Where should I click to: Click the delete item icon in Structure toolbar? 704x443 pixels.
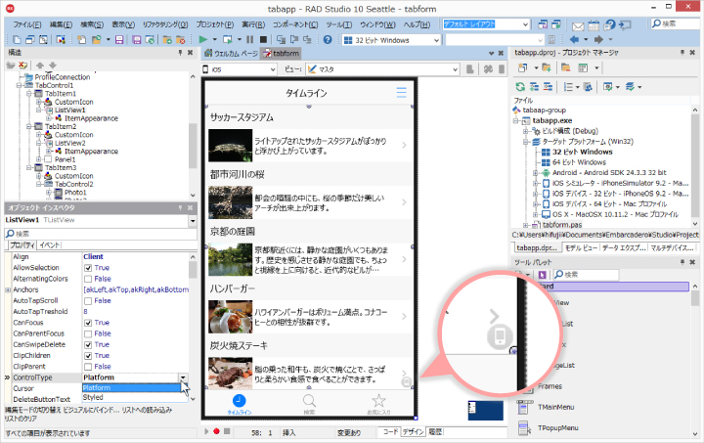pyautogui.click(x=22, y=66)
